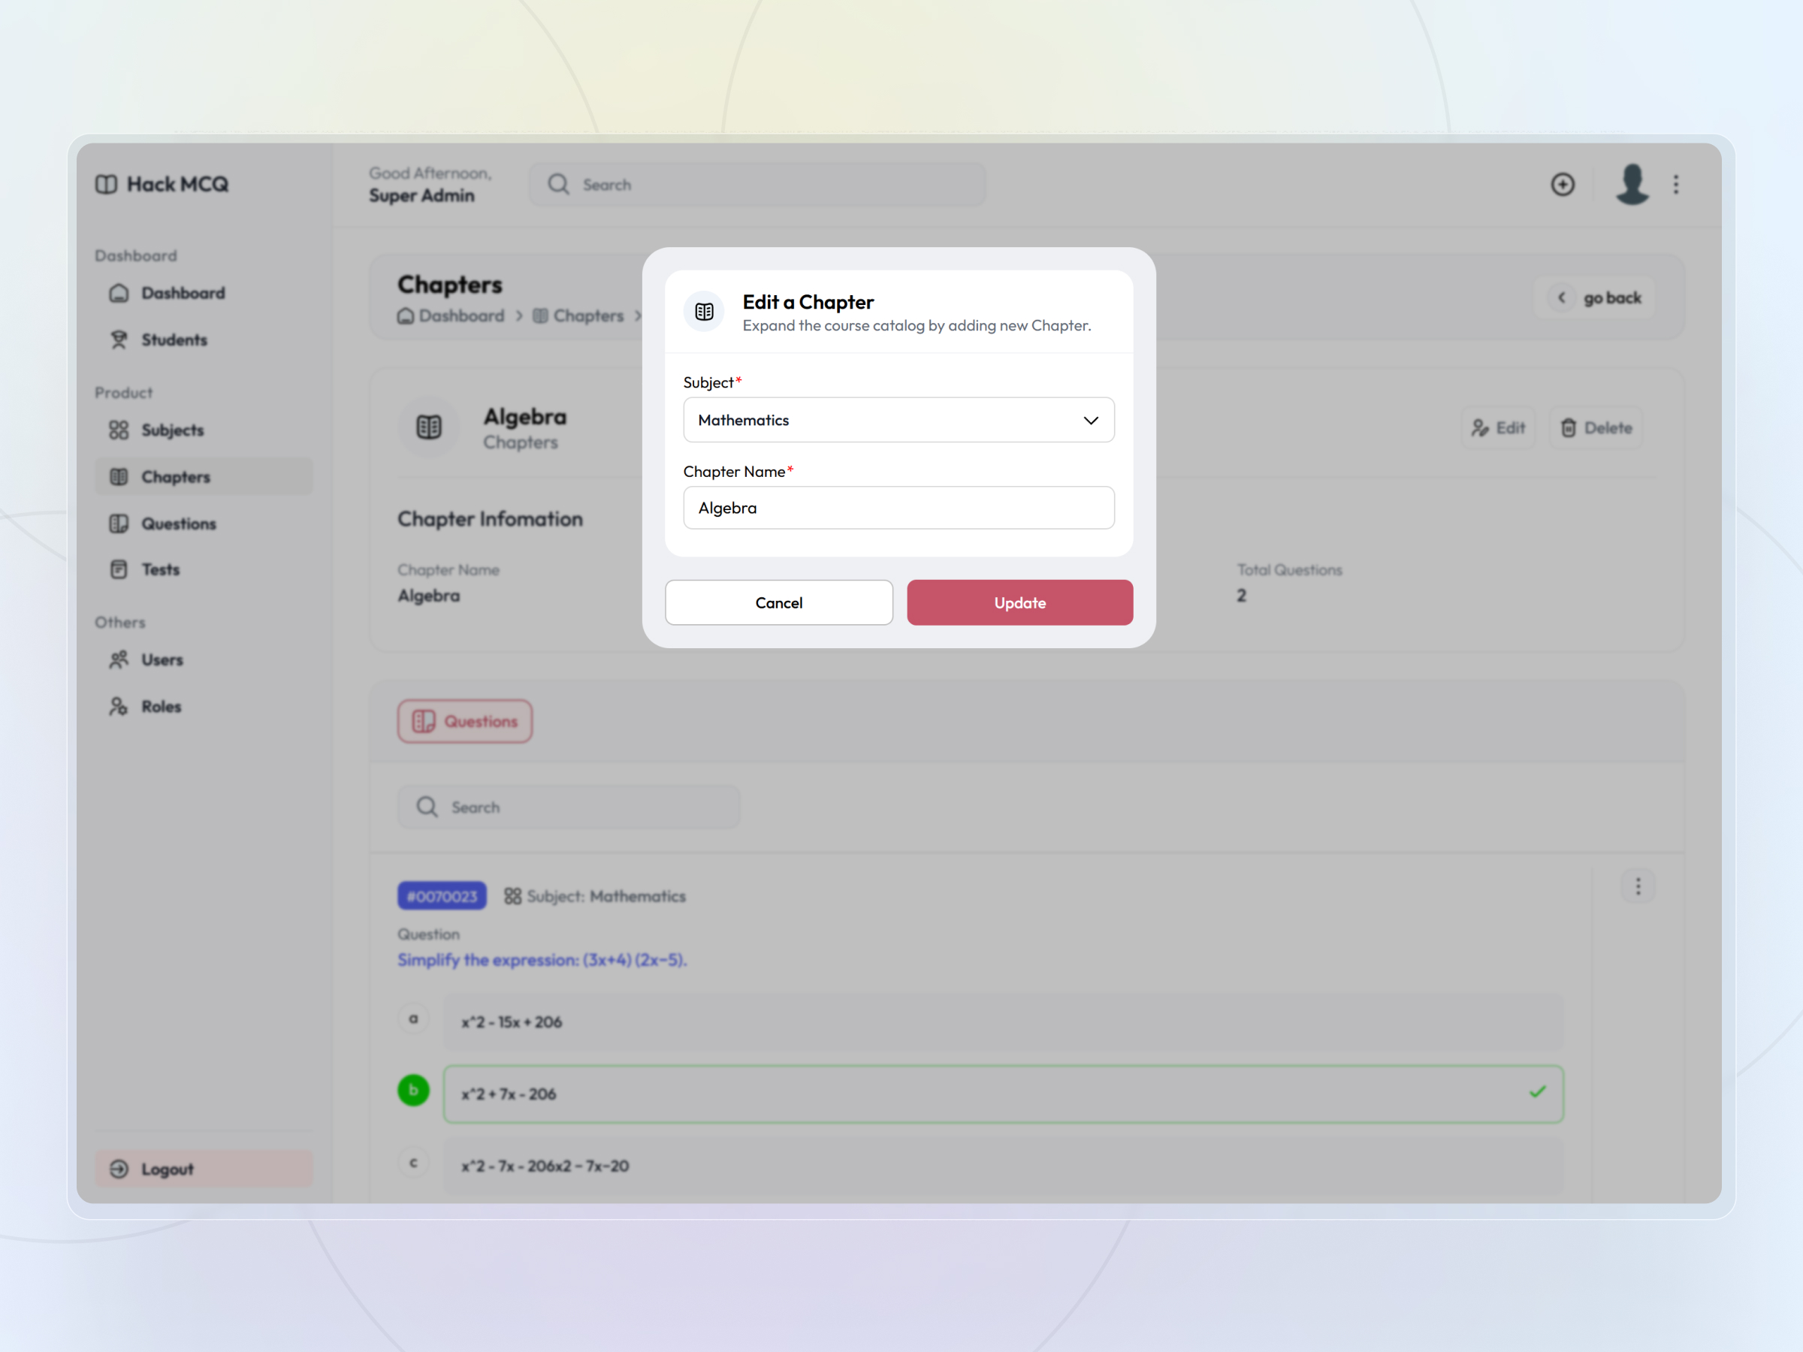The image size is (1803, 1352).
Task: Select the Chapters icon in sidebar
Action: point(119,476)
